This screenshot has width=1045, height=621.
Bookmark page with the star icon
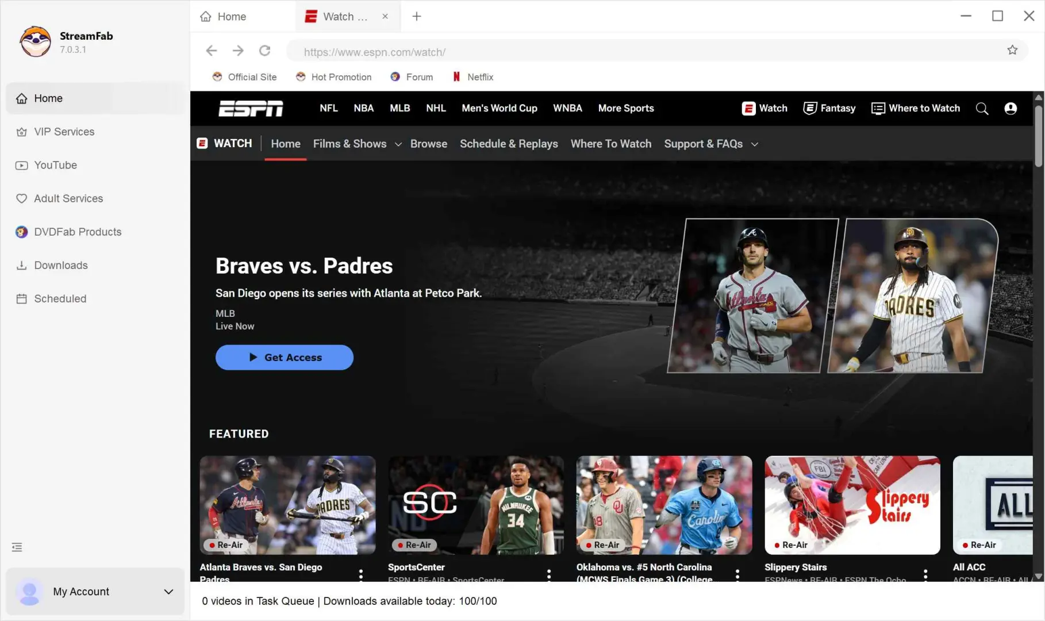coord(1012,50)
